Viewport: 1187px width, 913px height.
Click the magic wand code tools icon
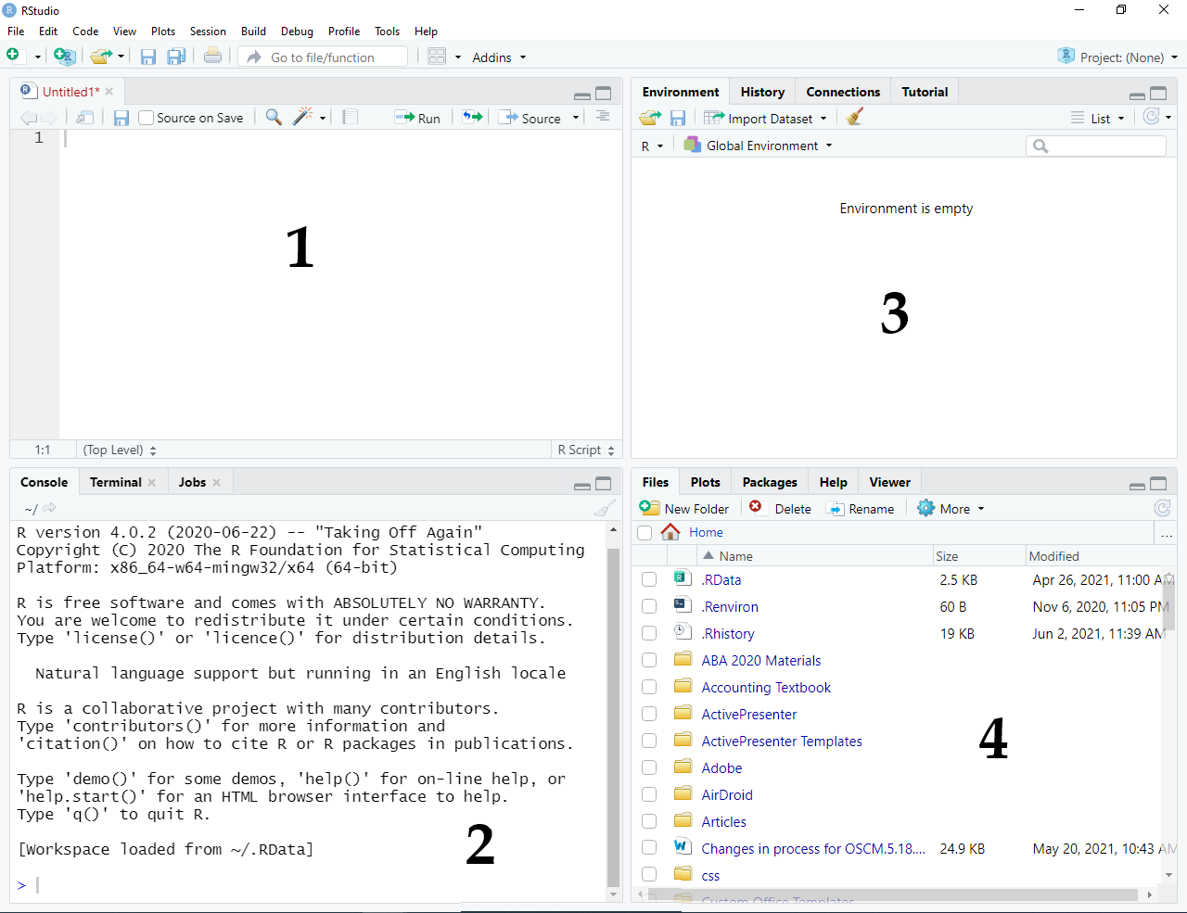pos(302,117)
